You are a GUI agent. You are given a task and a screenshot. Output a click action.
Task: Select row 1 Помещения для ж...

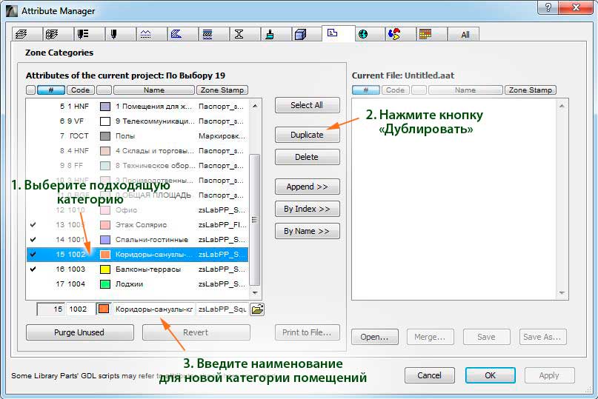click(137, 107)
